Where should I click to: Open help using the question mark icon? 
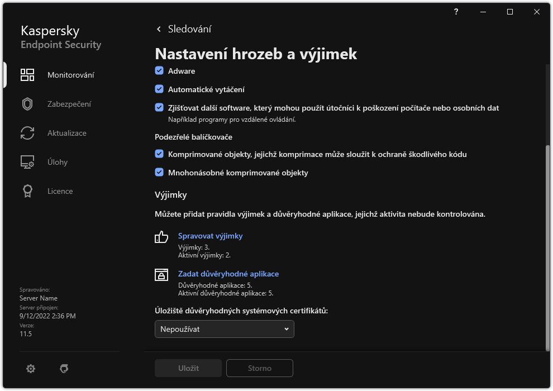pyautogui.click(x=455, y=12)
